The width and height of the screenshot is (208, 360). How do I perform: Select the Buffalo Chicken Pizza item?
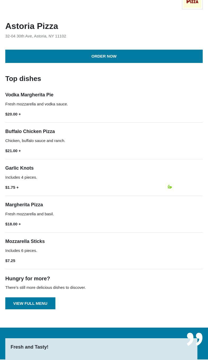(x=30, y=131)
